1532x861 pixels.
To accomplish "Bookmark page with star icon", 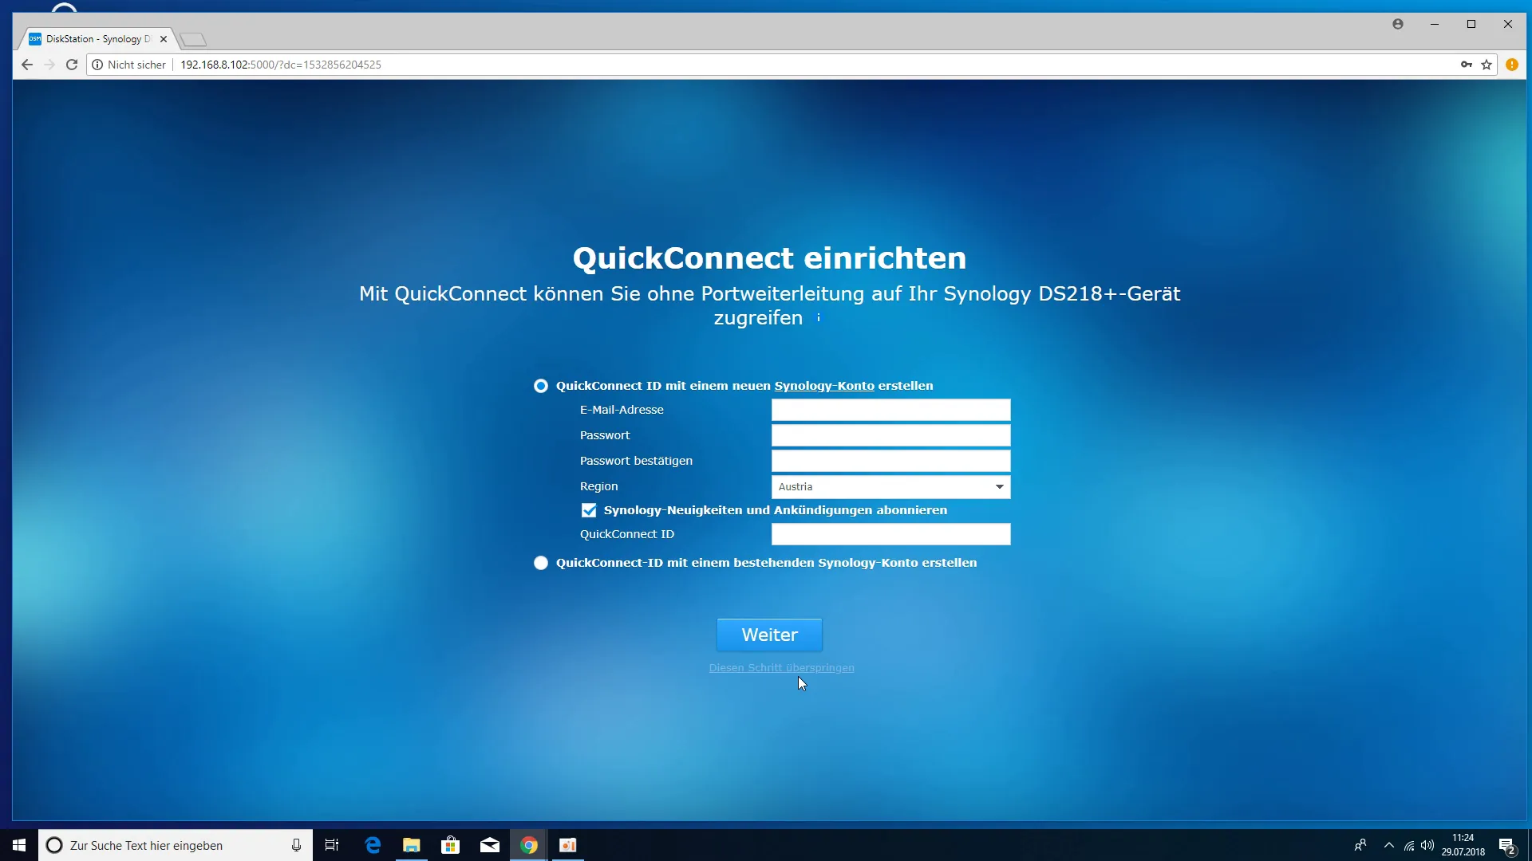I will coord(1487,65).
